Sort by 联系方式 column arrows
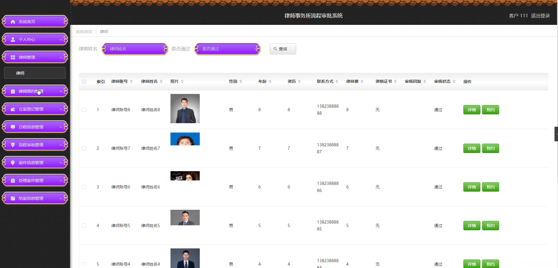This screenshot has width=558, height=268. point(337,81)
